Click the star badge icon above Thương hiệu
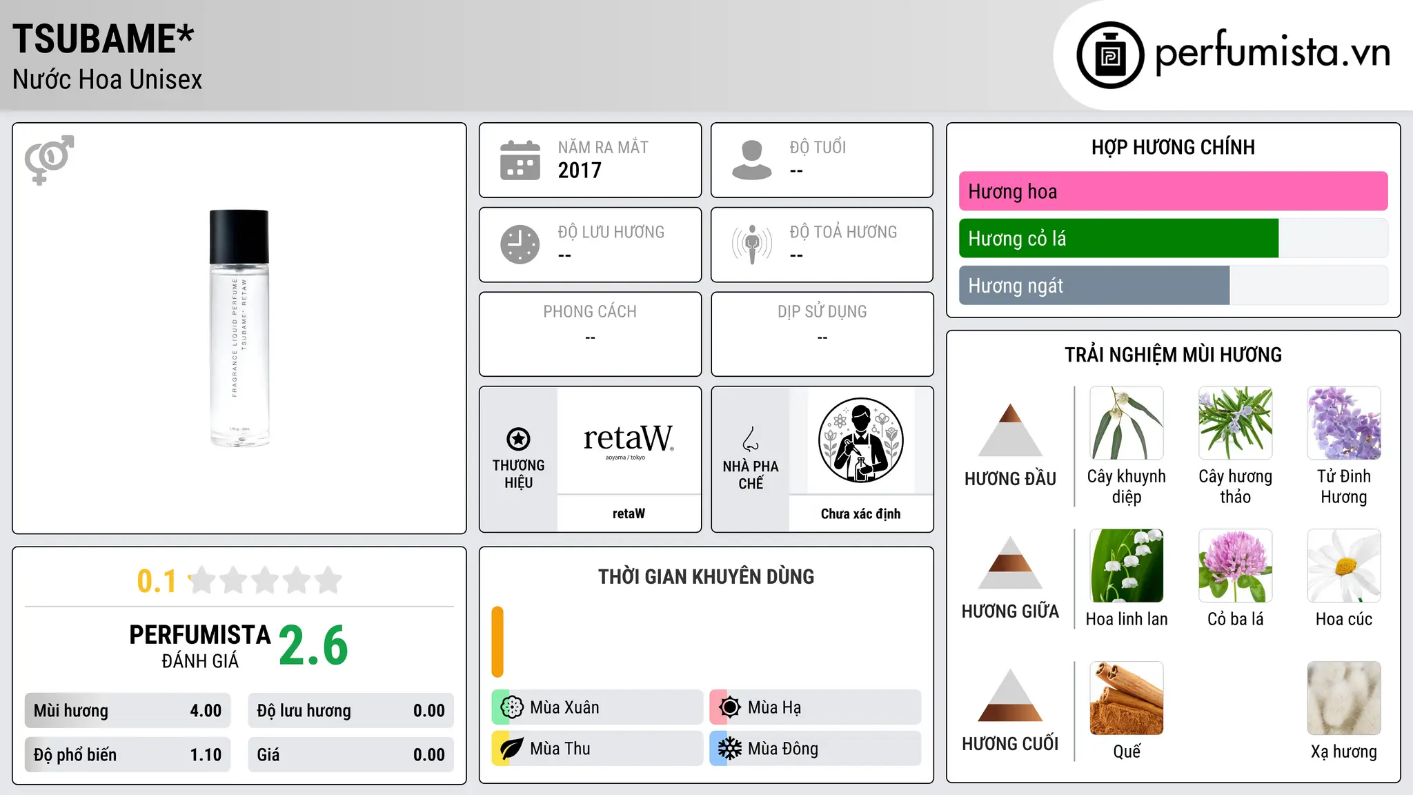 (x=518, y=438)
